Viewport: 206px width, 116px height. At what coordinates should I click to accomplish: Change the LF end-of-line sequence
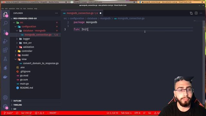tap(144, 113)
